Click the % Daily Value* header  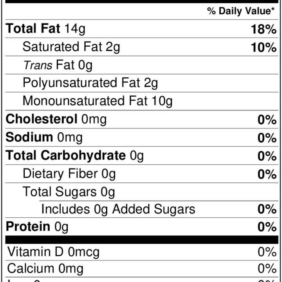(241, 11)
